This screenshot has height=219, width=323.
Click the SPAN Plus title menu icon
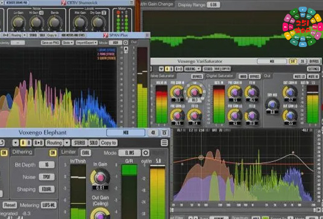[x=147, y=35]
